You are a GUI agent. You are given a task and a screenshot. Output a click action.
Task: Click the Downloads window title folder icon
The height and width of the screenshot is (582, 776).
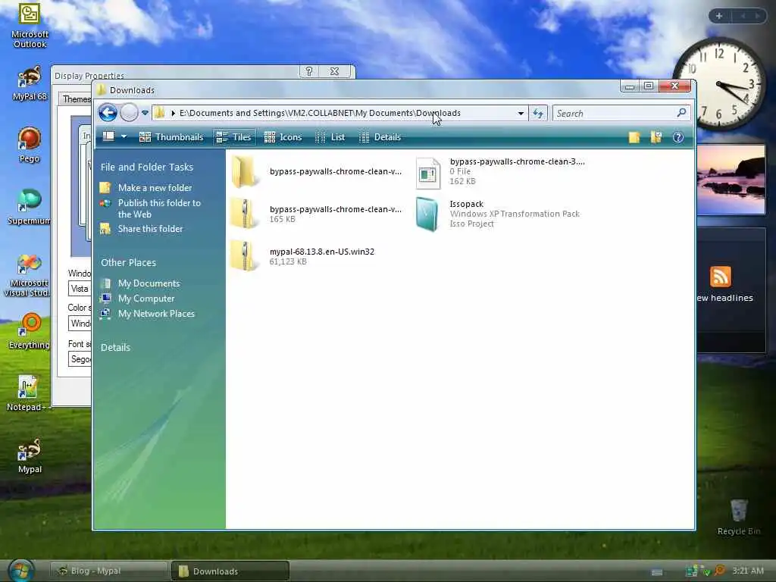point(102,90)
